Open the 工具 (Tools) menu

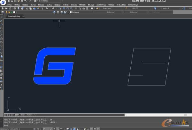[49, 5]
